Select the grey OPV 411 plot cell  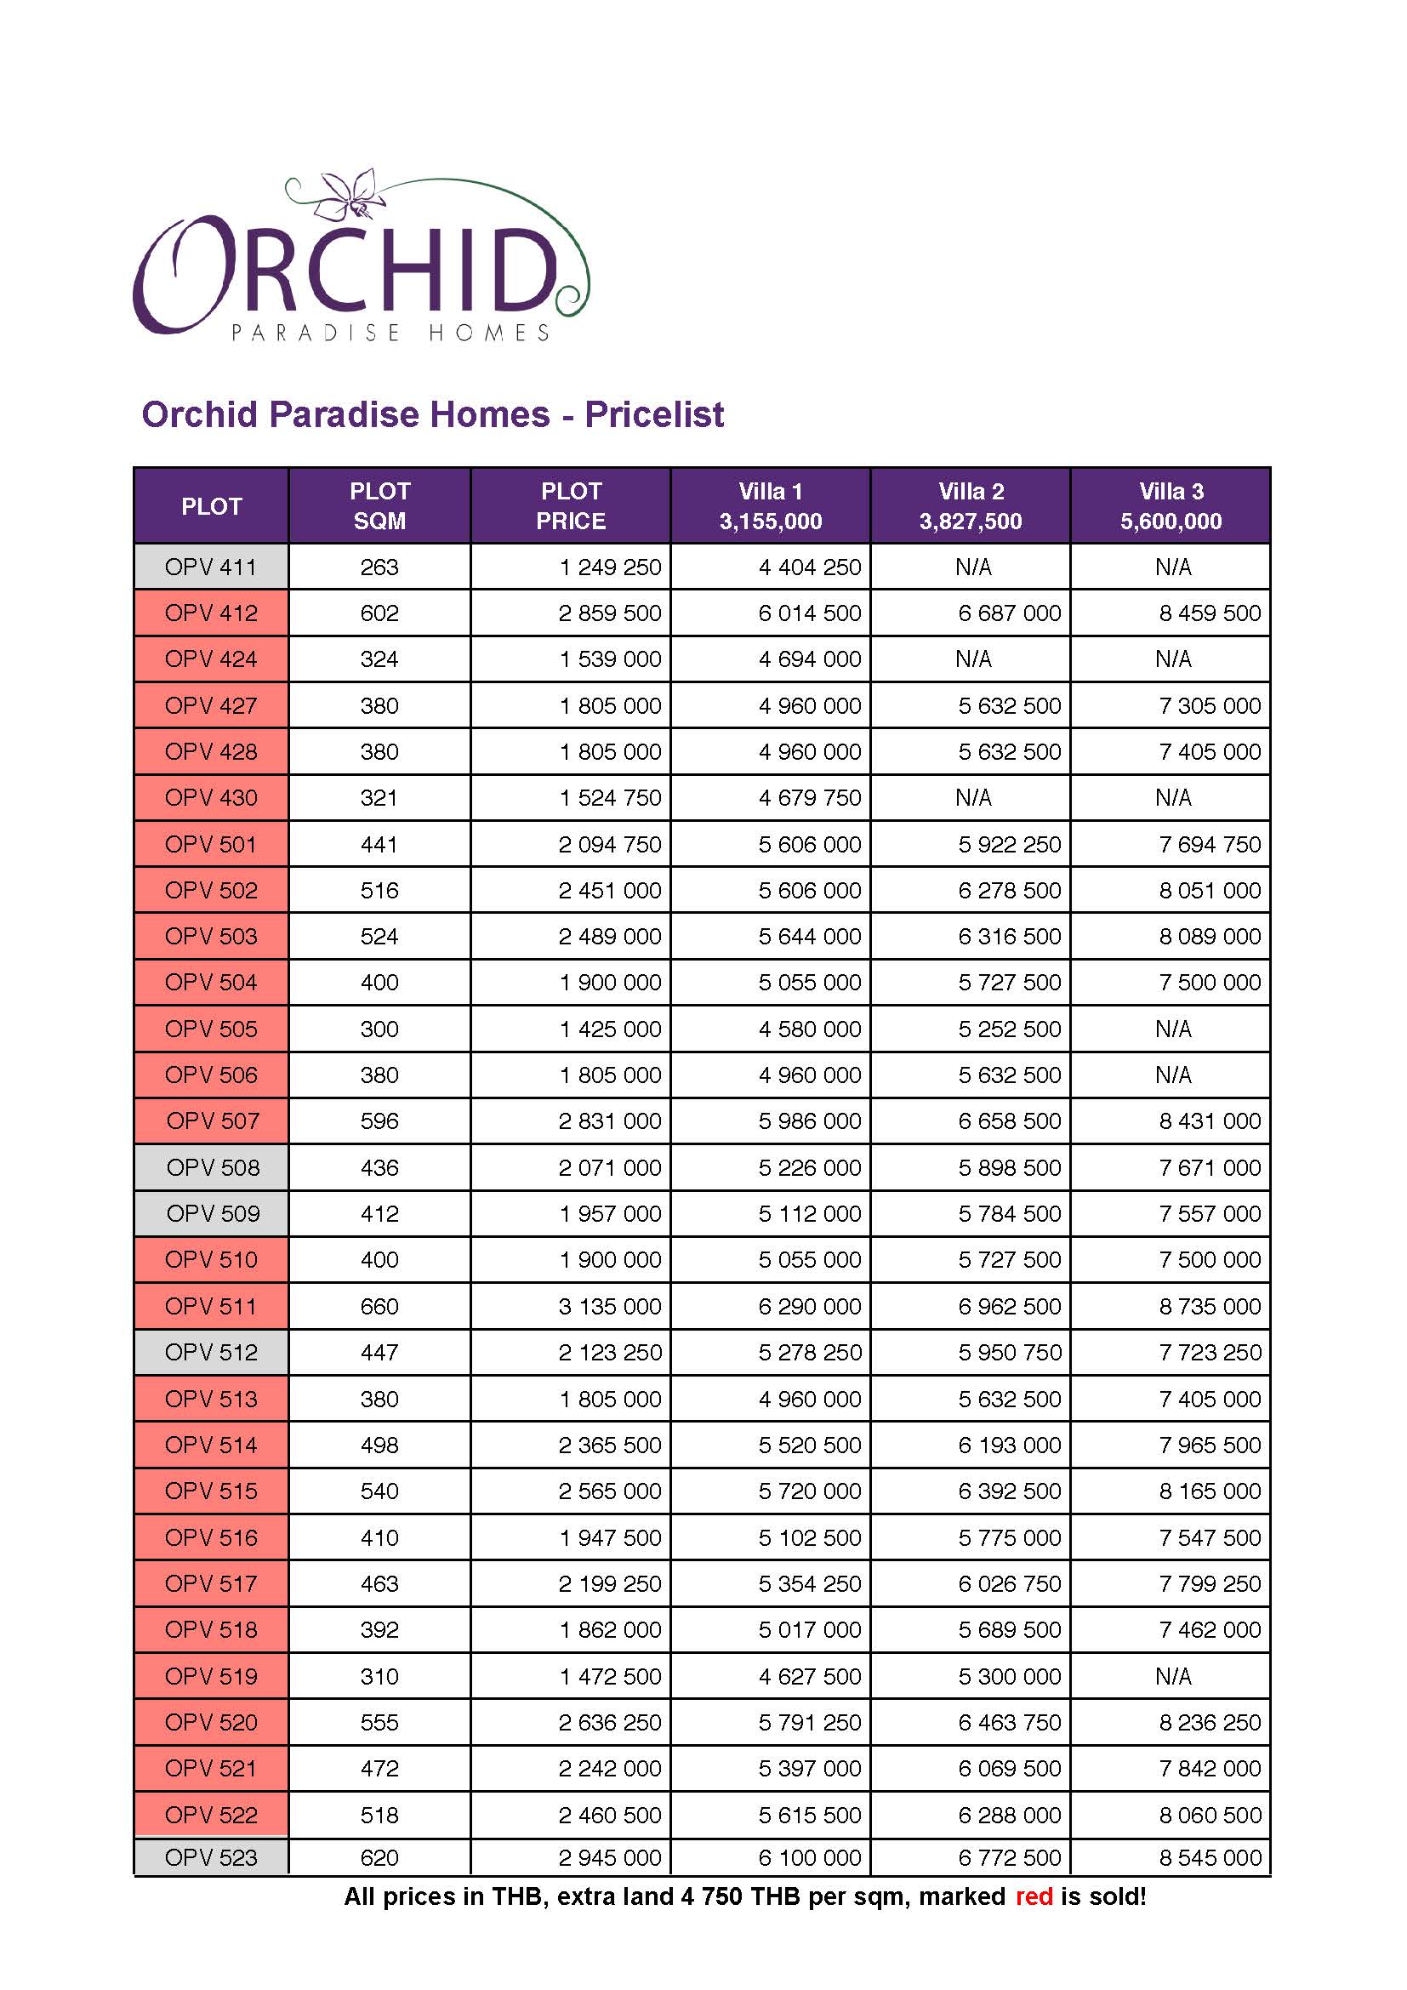pos(212,567)
